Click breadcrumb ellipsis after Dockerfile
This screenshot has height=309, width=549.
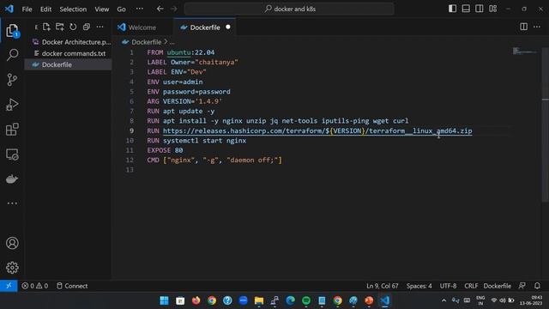pos(172,42)
